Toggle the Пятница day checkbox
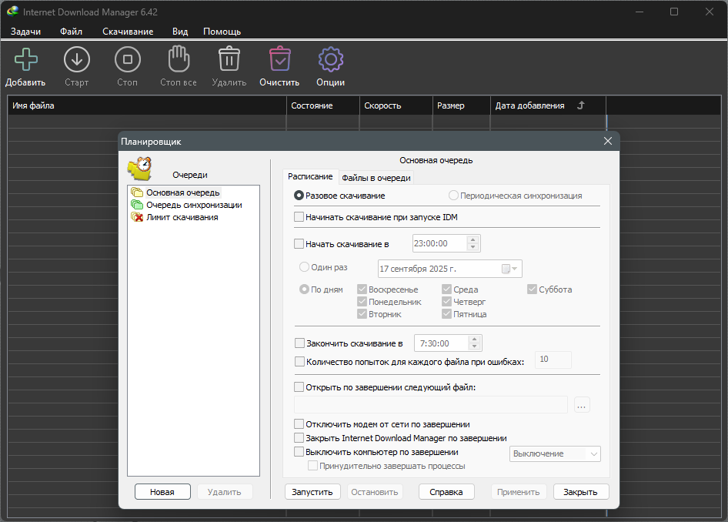The image size is (728, 522). pos(446,314)
